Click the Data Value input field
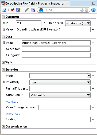 (56, 43)
